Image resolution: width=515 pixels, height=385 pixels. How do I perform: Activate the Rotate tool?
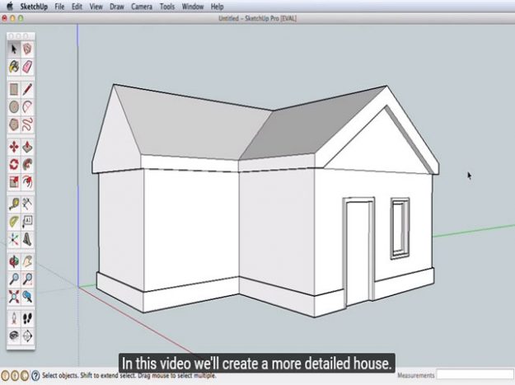[15, 164]
